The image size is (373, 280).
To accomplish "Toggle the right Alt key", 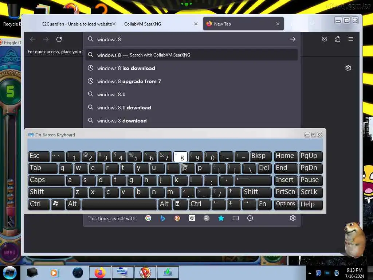I will 165,205.
